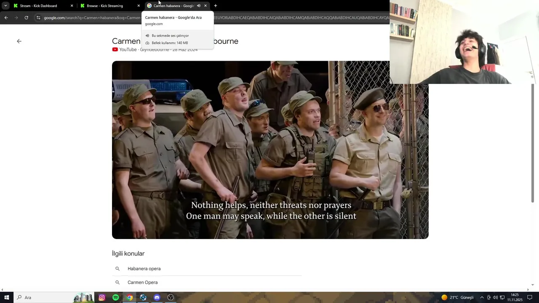The width and height of the screenshot is (539, 303).
Task: Open the weather widget showing 21°C
Action: click(x=457, y=298)
